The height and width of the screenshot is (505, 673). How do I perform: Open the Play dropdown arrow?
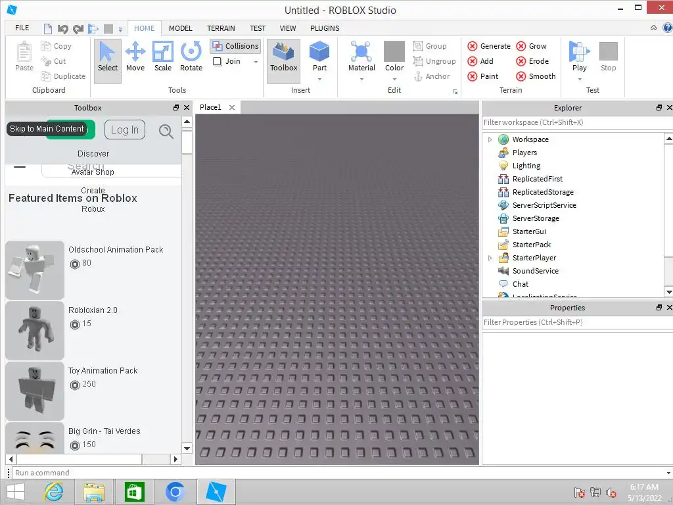pos(580,79)
